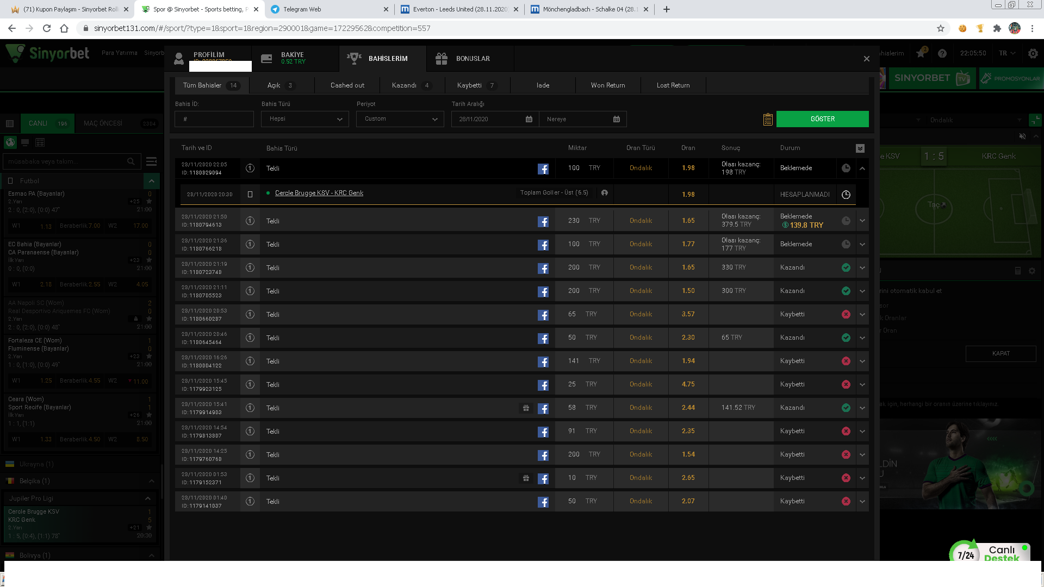This screenshot has height=587, width=1044.
Task: Open Cercle Brugge KSV - KRC Genk link
Action: [x=319, y=193]
